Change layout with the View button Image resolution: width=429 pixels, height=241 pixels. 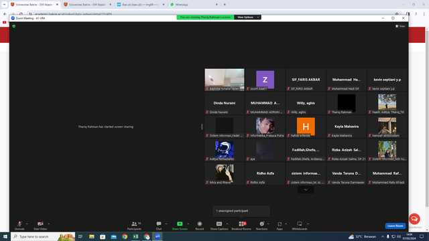point(400,26)
